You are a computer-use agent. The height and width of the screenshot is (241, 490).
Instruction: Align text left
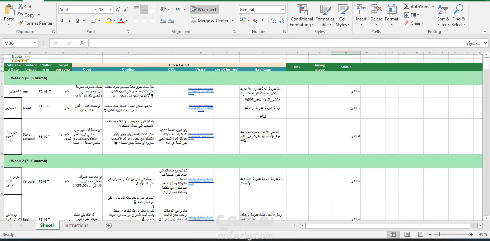[x=136, y=20]
